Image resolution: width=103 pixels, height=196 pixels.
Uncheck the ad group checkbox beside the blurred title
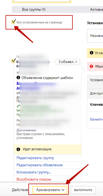coord(13,61)
